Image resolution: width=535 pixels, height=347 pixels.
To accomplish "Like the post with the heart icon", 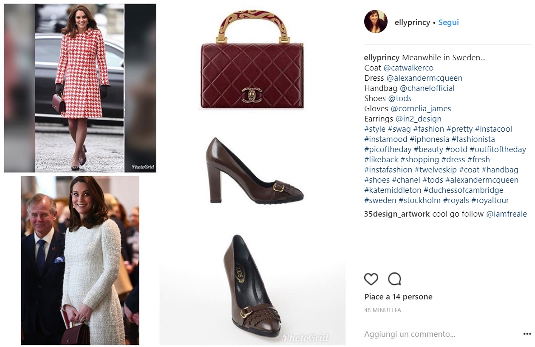I will point(371,279).
